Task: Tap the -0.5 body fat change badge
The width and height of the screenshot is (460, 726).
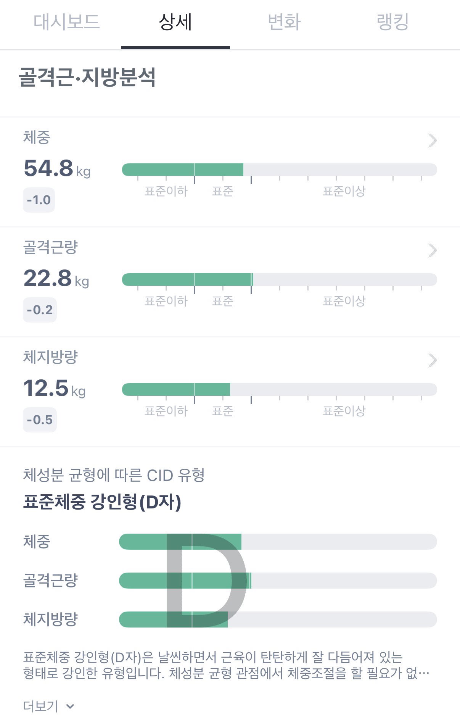Action: [40, 420]
